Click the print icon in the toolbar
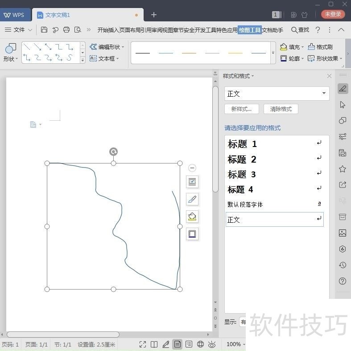 pos(66,30)
